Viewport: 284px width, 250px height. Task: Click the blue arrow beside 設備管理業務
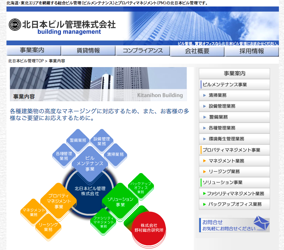pos(205,106)
